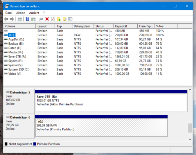Click the black Nicht zugeordnet legend swatch
The height and width of the screenshot is (155, 196).
pyautogui.click(x=6, y=144)
